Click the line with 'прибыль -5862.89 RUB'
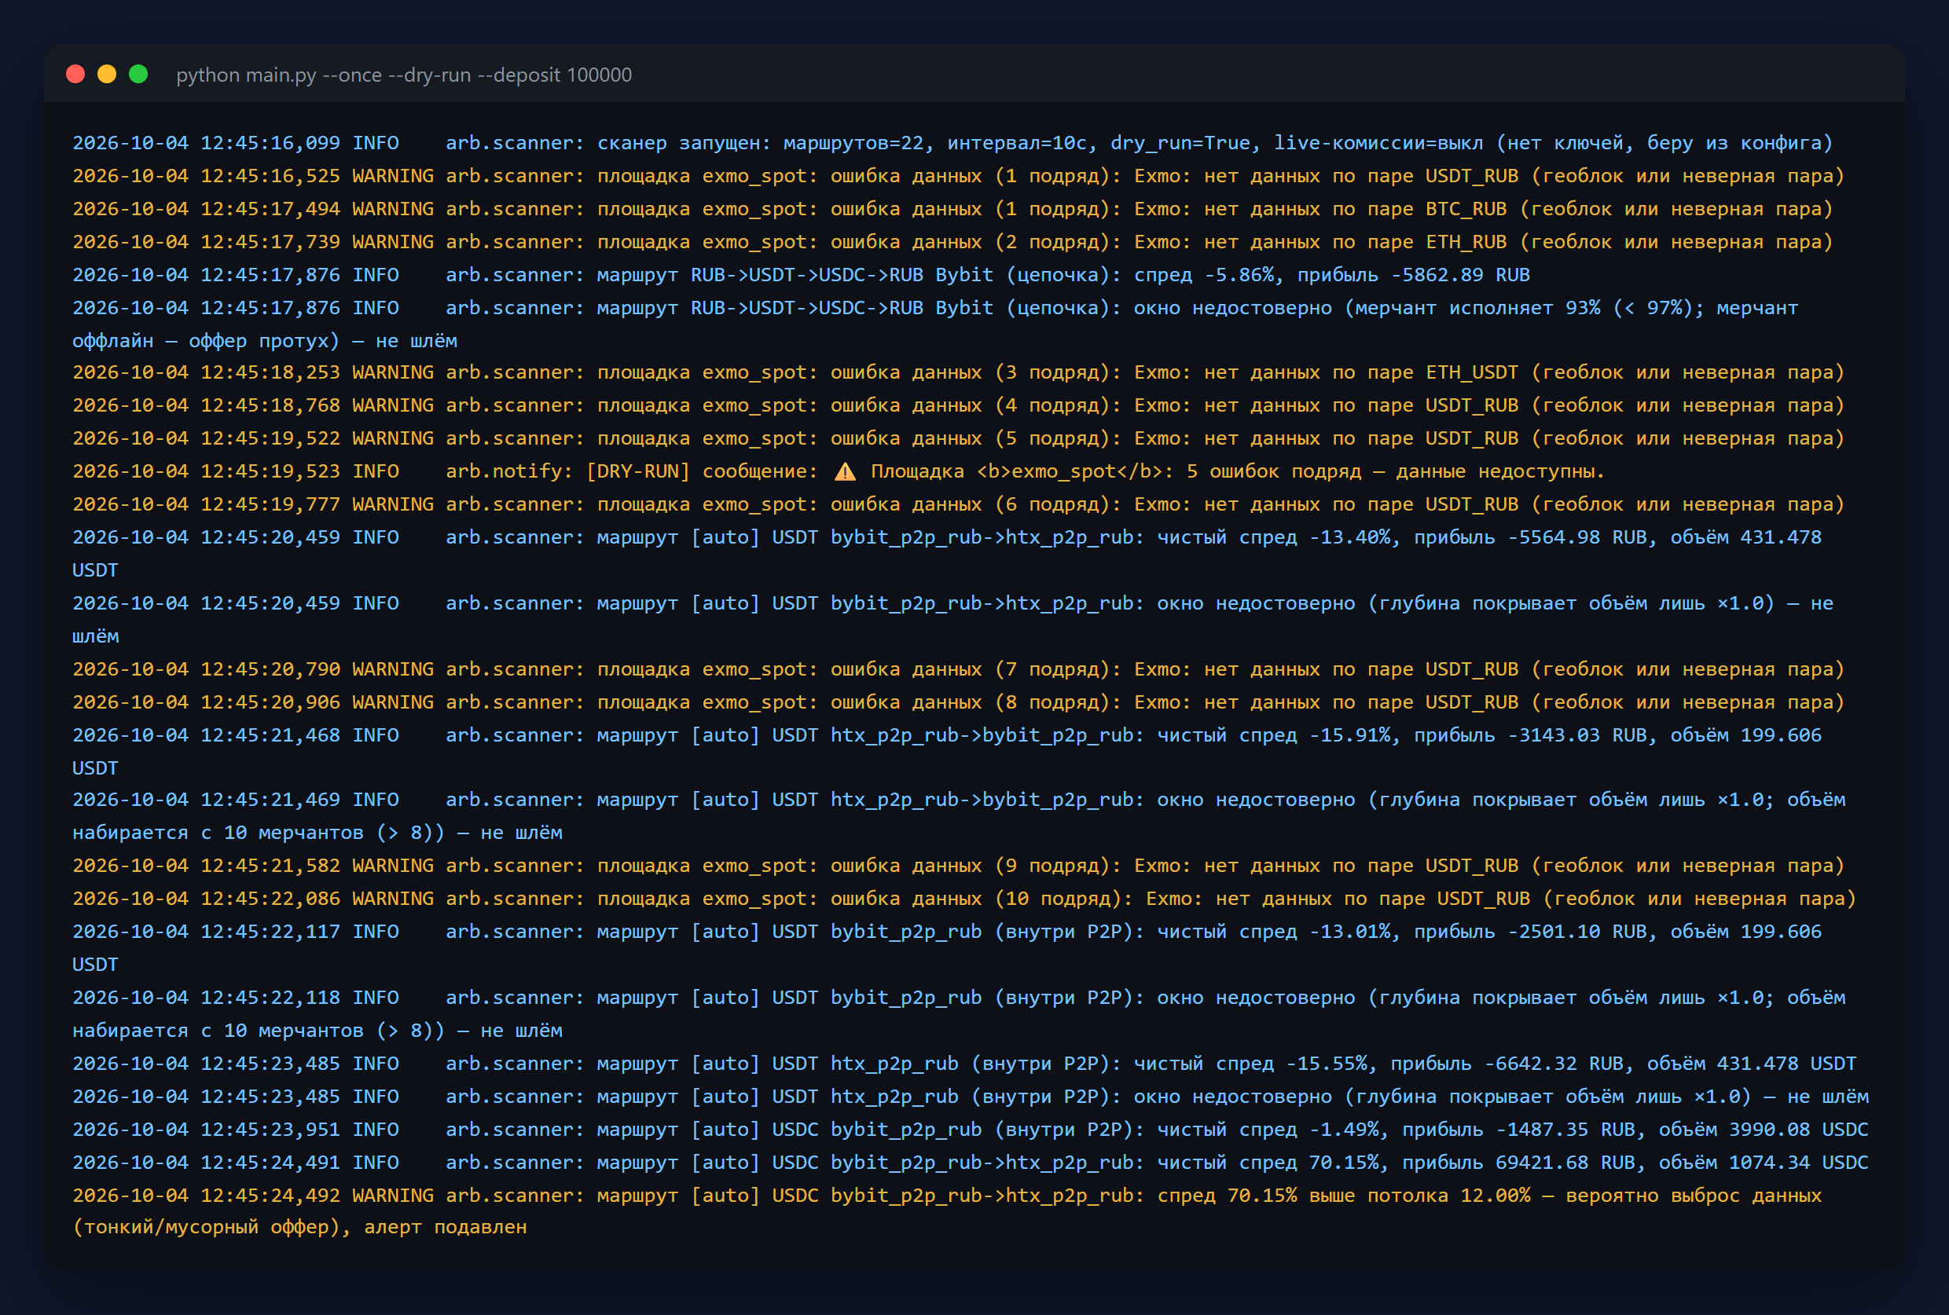1949x1315 pixels. point(801,275)
